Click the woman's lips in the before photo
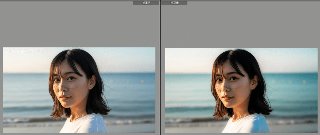 click(x=65, y=98)
